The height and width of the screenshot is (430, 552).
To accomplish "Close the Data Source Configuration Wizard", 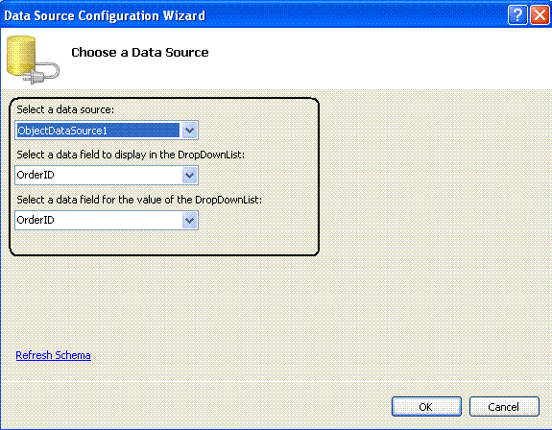I will (540, 15).
